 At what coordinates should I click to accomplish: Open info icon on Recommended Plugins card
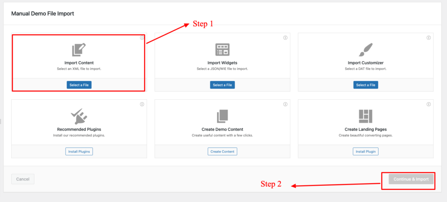coord(142,104)
